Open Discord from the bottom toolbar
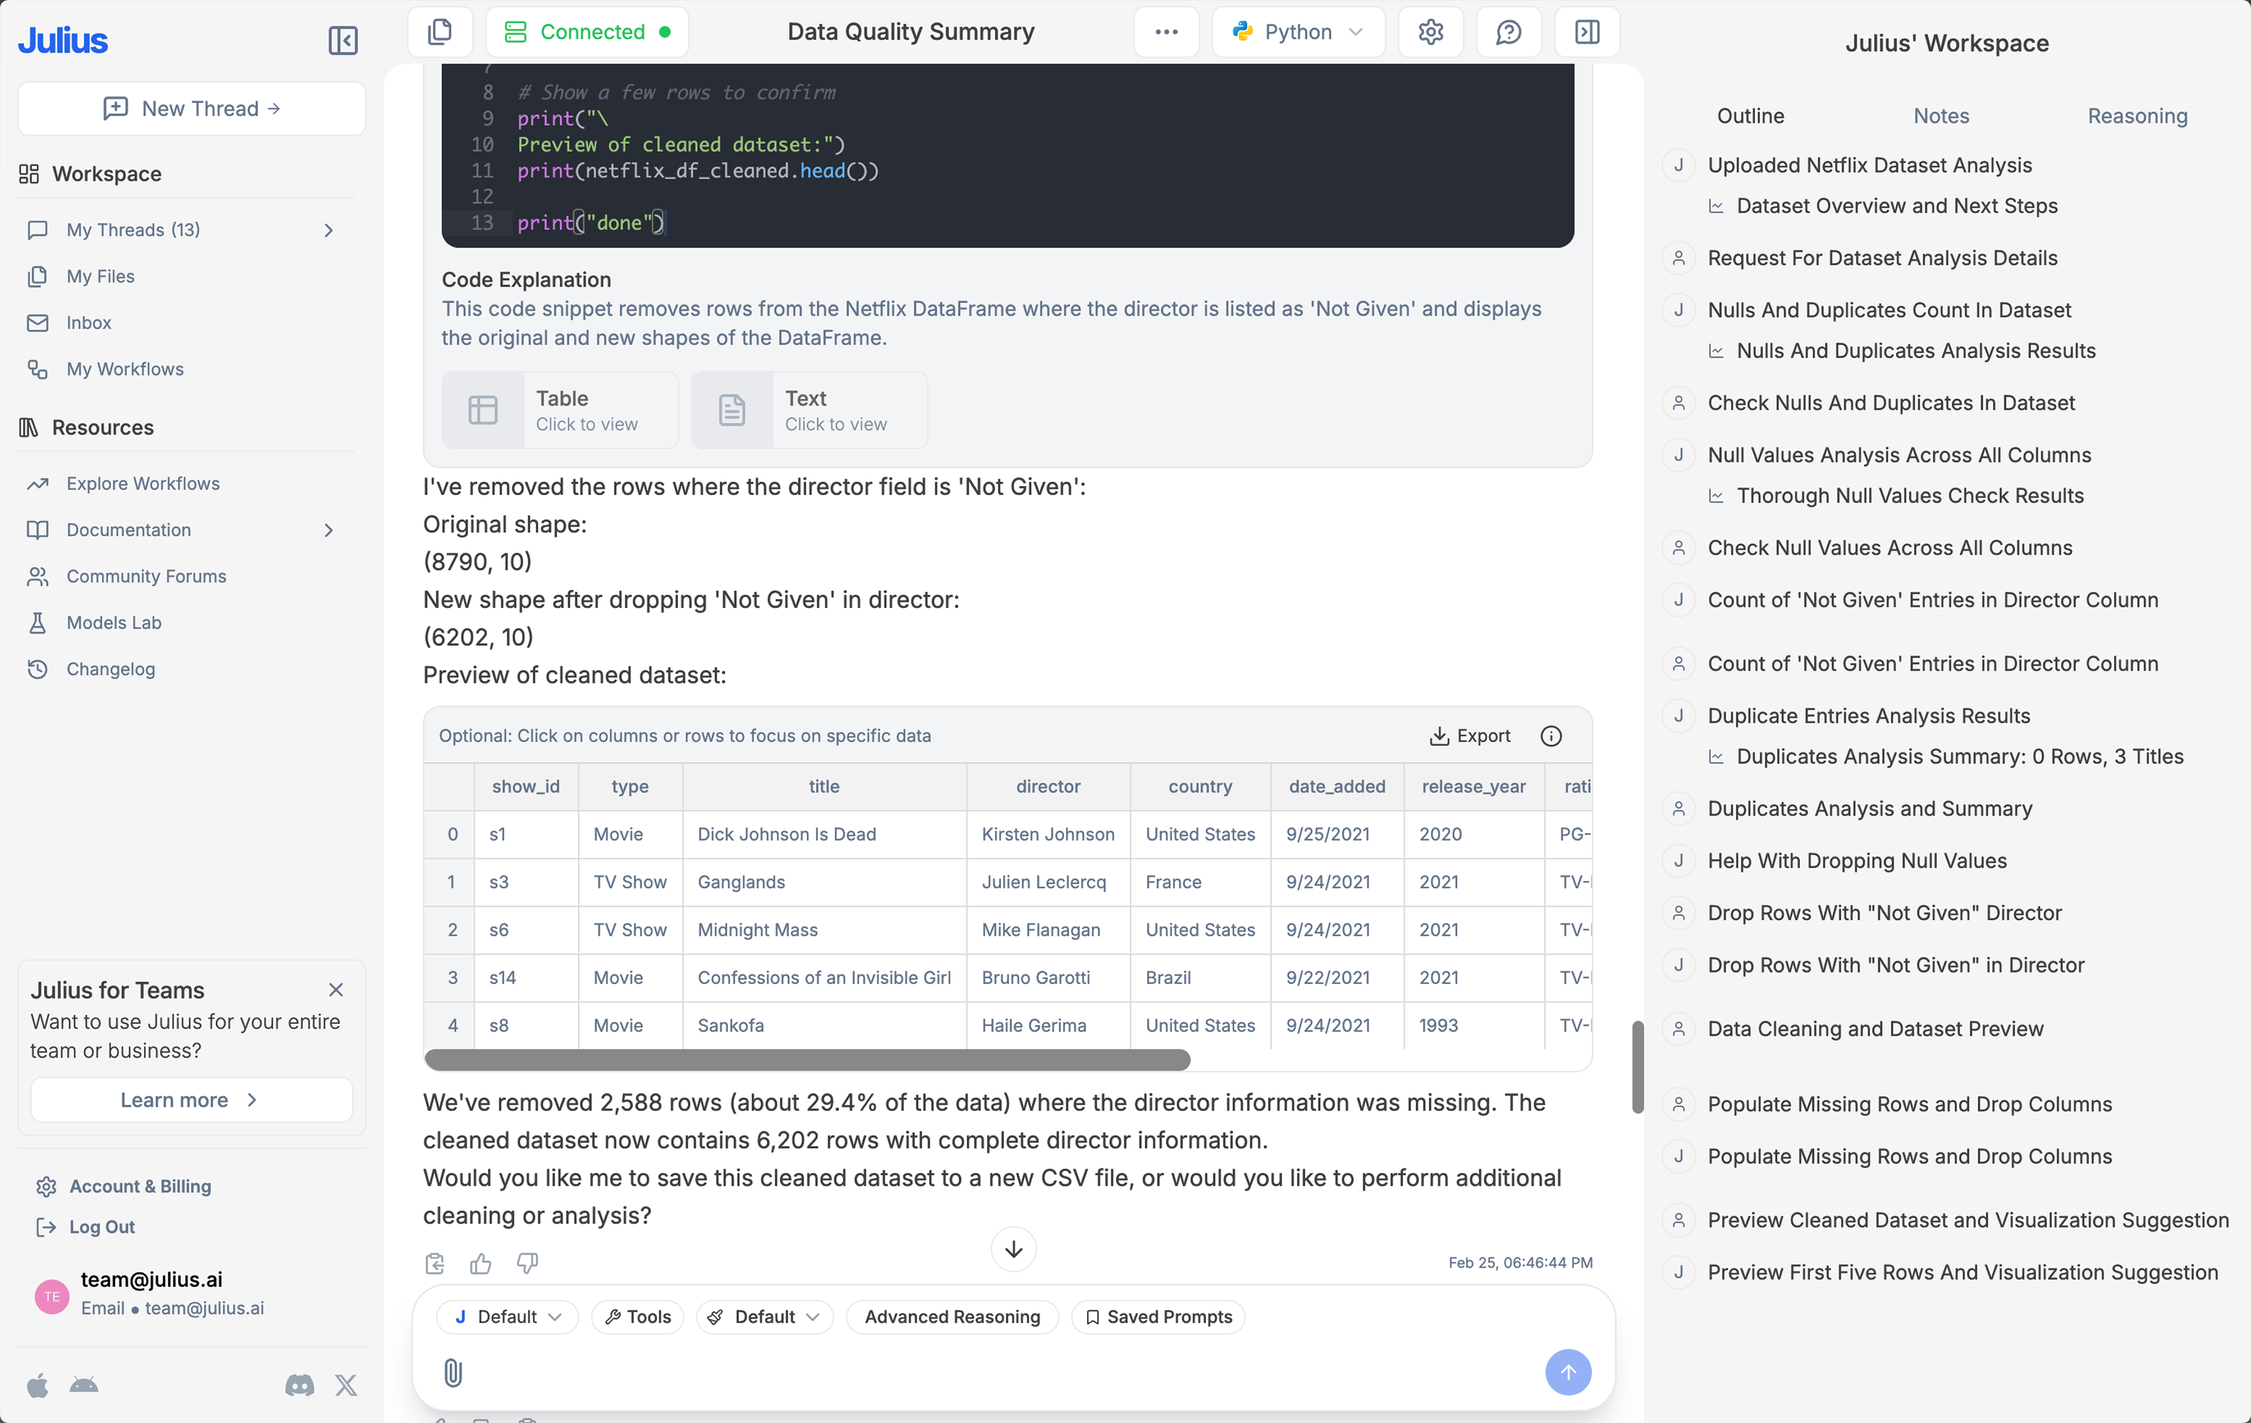 (x=299, y=1385)
